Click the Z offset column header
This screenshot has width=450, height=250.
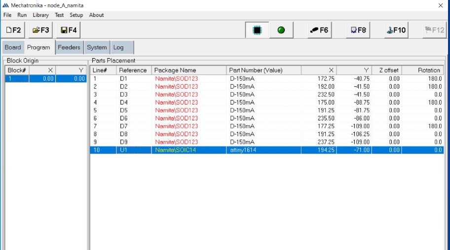point(386,70)
